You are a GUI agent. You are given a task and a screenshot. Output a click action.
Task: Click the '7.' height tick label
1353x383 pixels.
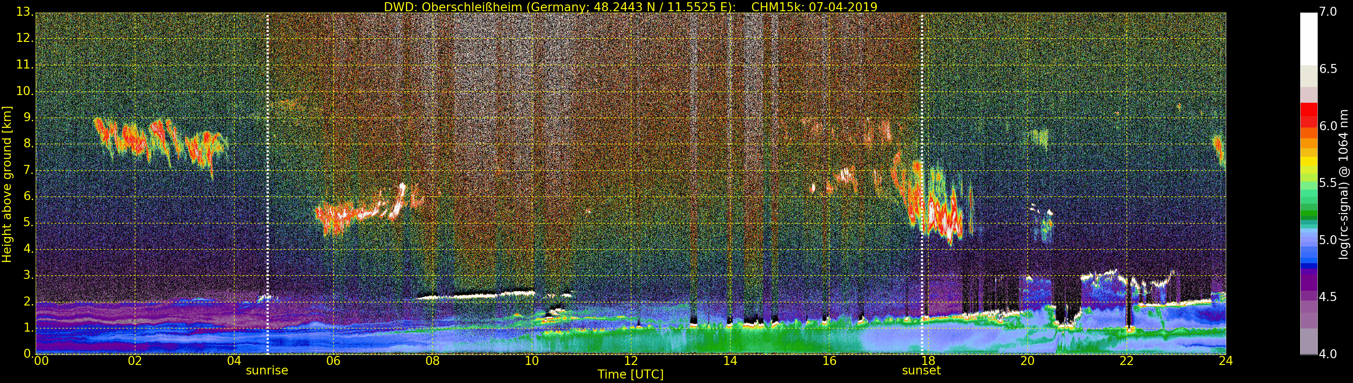(x=28, y=170)
